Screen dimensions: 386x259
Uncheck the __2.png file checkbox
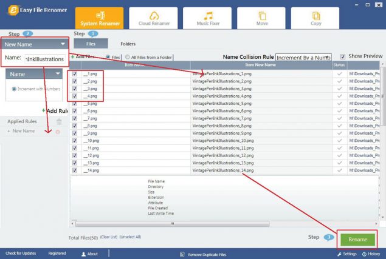pyautogui.click(x=75, y=81)
